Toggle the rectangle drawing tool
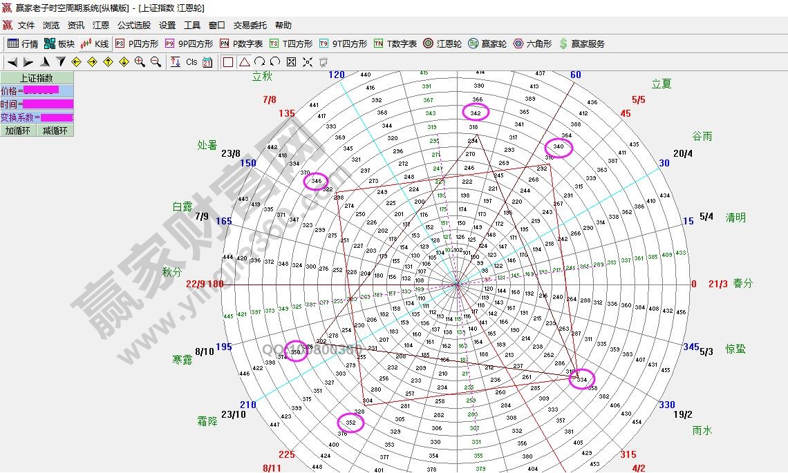The width and height of the screenshot is (788, 473). pos(228,61)
